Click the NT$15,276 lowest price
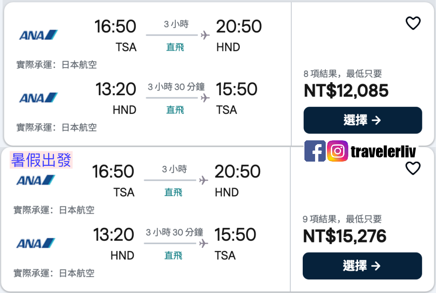The height and width of the screenshot is (293, 436). (x=346, y=236)
